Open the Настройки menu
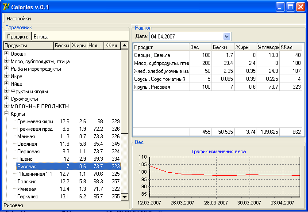The height and width of the screenshot is (212, 308). click(x=19, y=19)
